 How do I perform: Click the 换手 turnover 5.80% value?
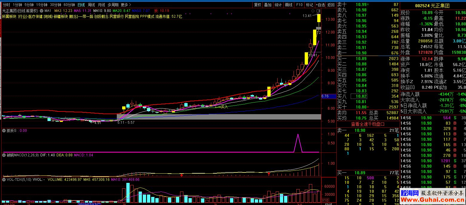tap(427, 76)
